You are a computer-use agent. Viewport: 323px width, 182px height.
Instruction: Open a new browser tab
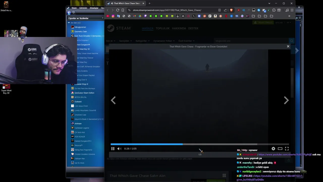coord(149,3)
